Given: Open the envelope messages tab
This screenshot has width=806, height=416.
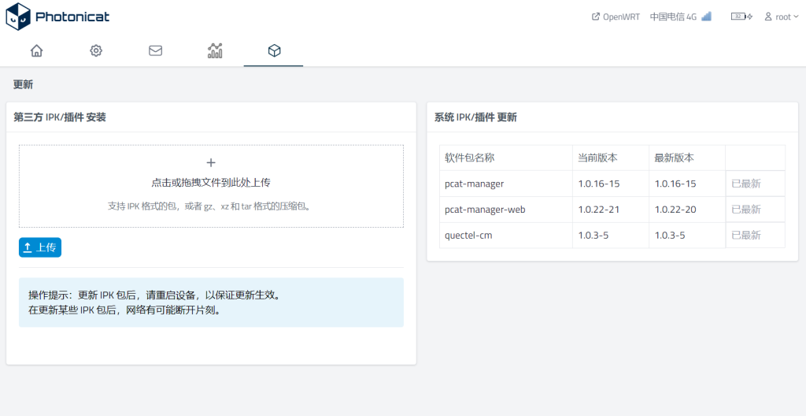Looking at the screenshot, I should (156, 51).
